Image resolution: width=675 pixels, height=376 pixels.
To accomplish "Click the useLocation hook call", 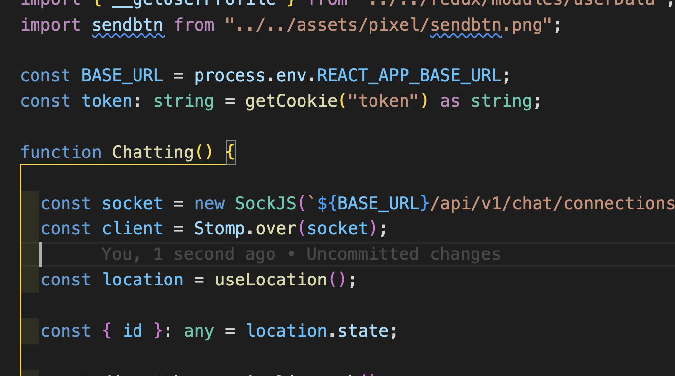I will [x=270, y=280].
